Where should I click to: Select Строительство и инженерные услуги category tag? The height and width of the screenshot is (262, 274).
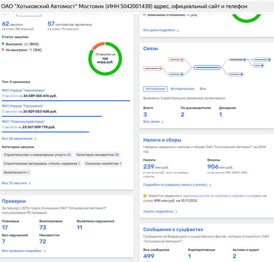[x=37, y=155]
